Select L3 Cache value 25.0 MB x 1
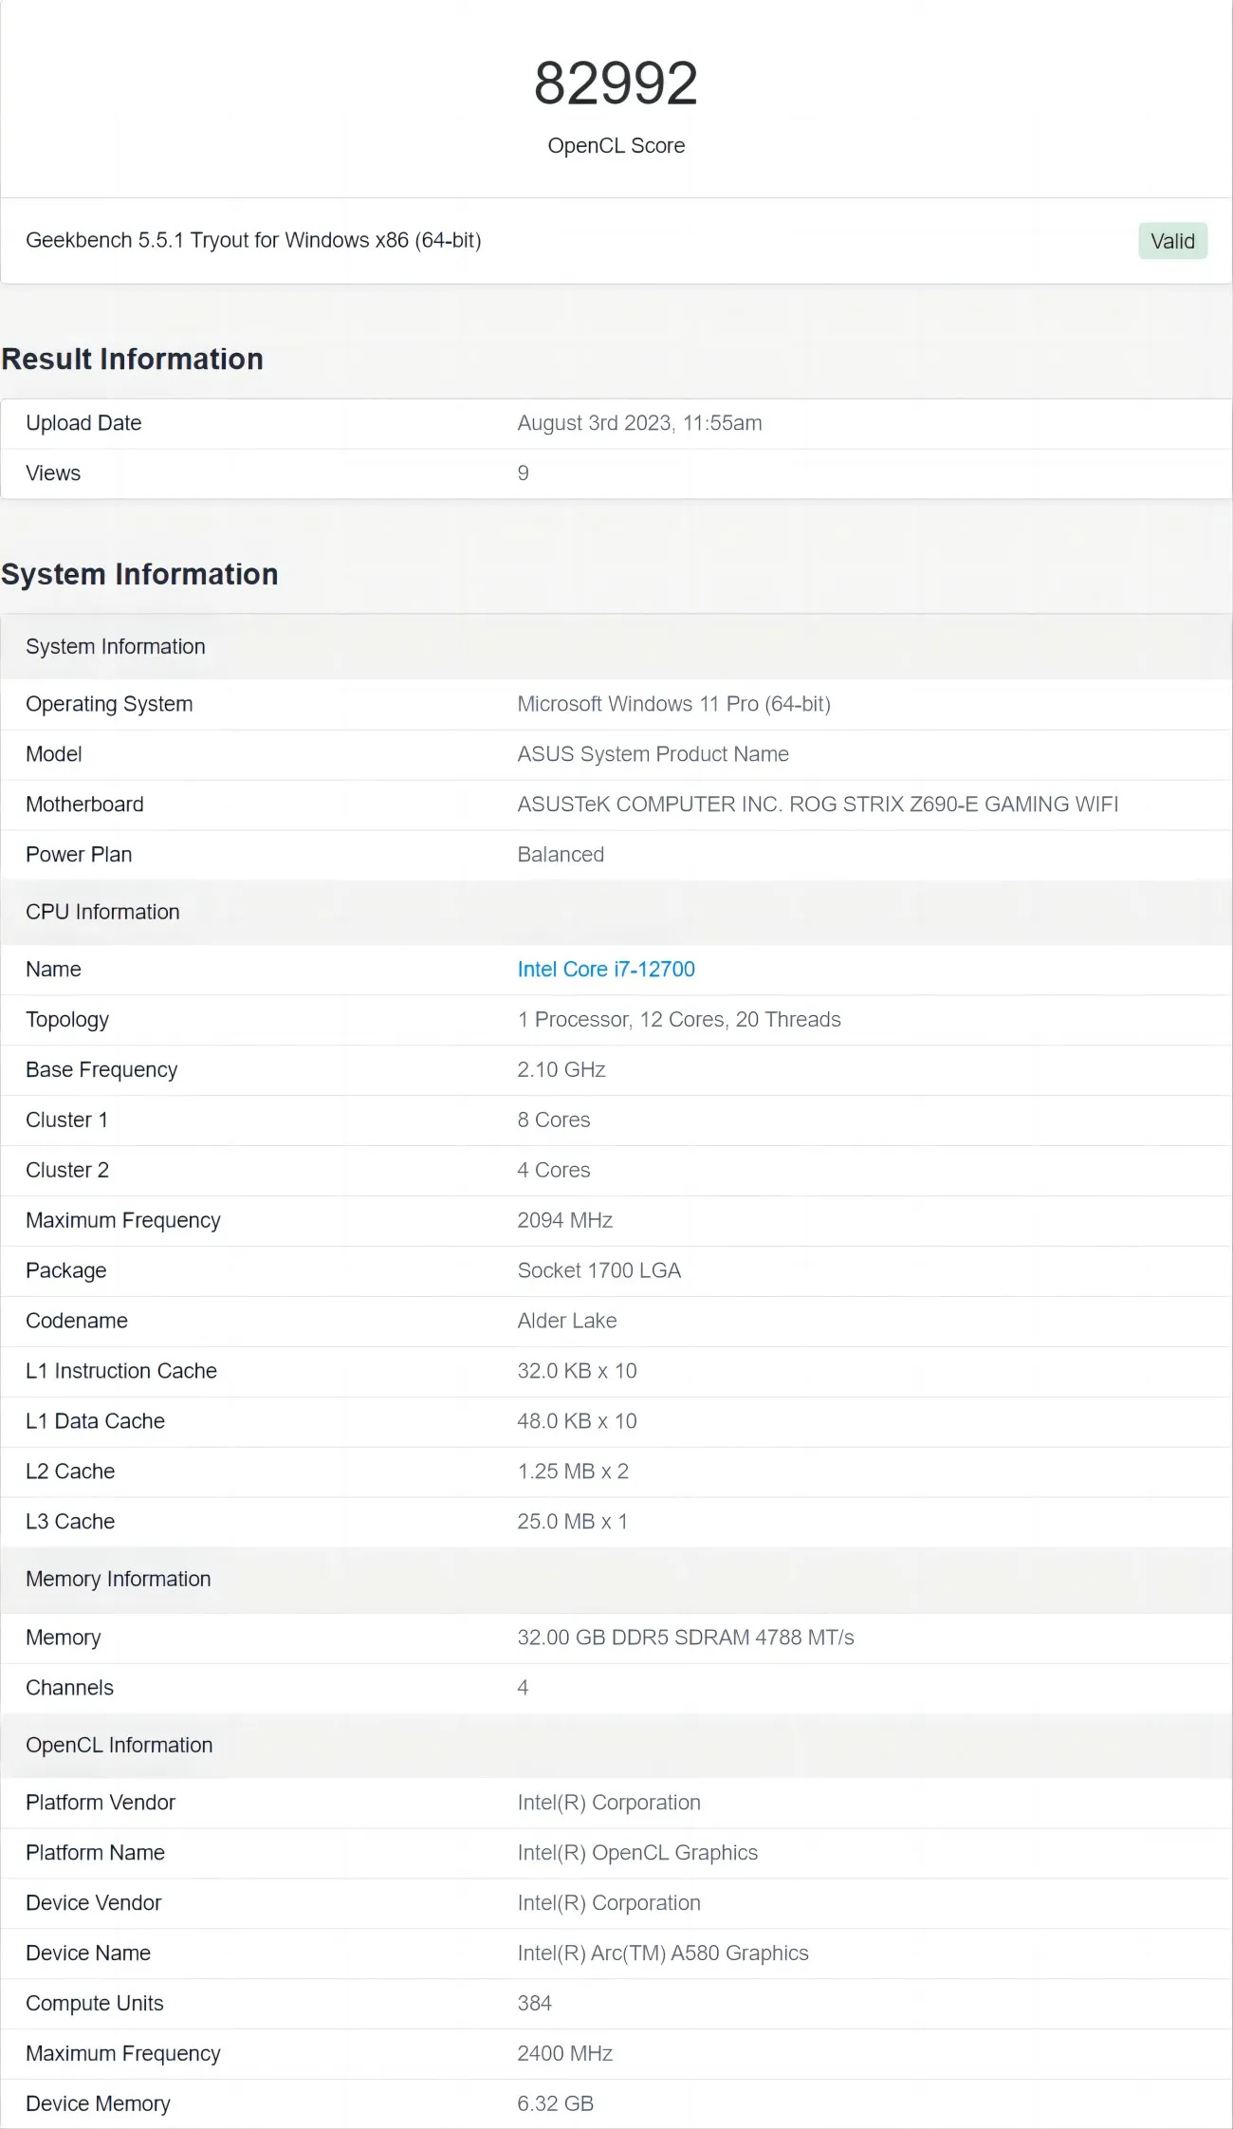The height and width of the screenshot is (2129, 1233). tap(572, 1522)
